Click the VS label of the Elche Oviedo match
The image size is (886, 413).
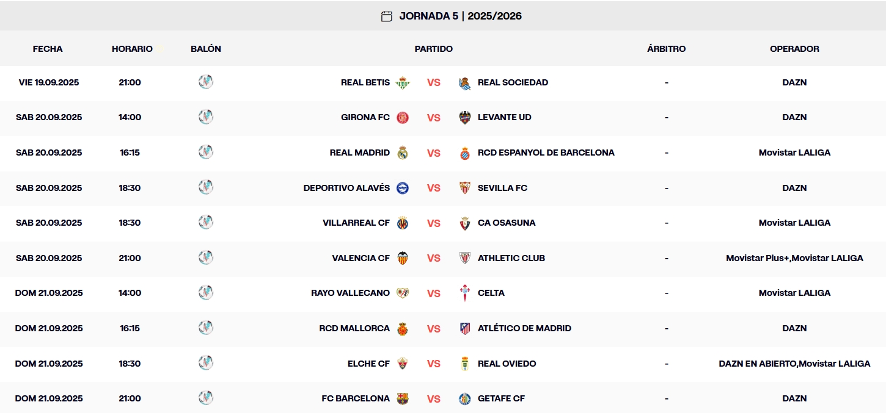click(x=434, y=364)
